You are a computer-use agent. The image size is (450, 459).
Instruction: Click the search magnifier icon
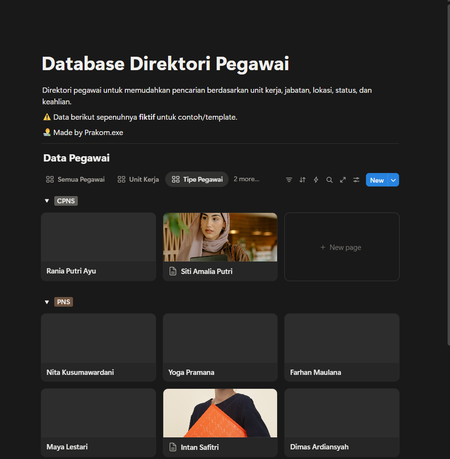tap(329, 180)
